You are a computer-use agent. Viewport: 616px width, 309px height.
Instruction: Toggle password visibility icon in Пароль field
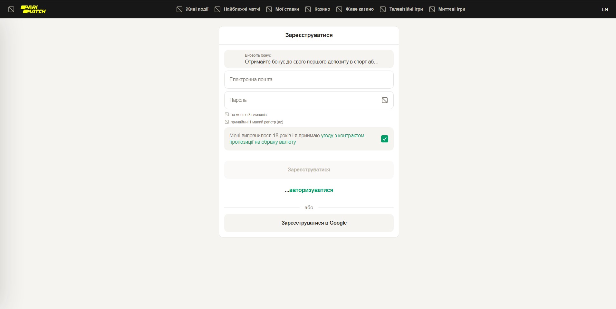(385, 100)
